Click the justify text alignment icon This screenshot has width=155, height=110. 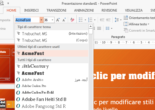click(x=99, y=28)
